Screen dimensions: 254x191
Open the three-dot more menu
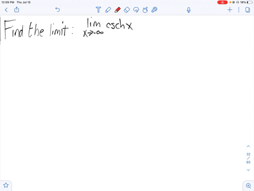239,10
